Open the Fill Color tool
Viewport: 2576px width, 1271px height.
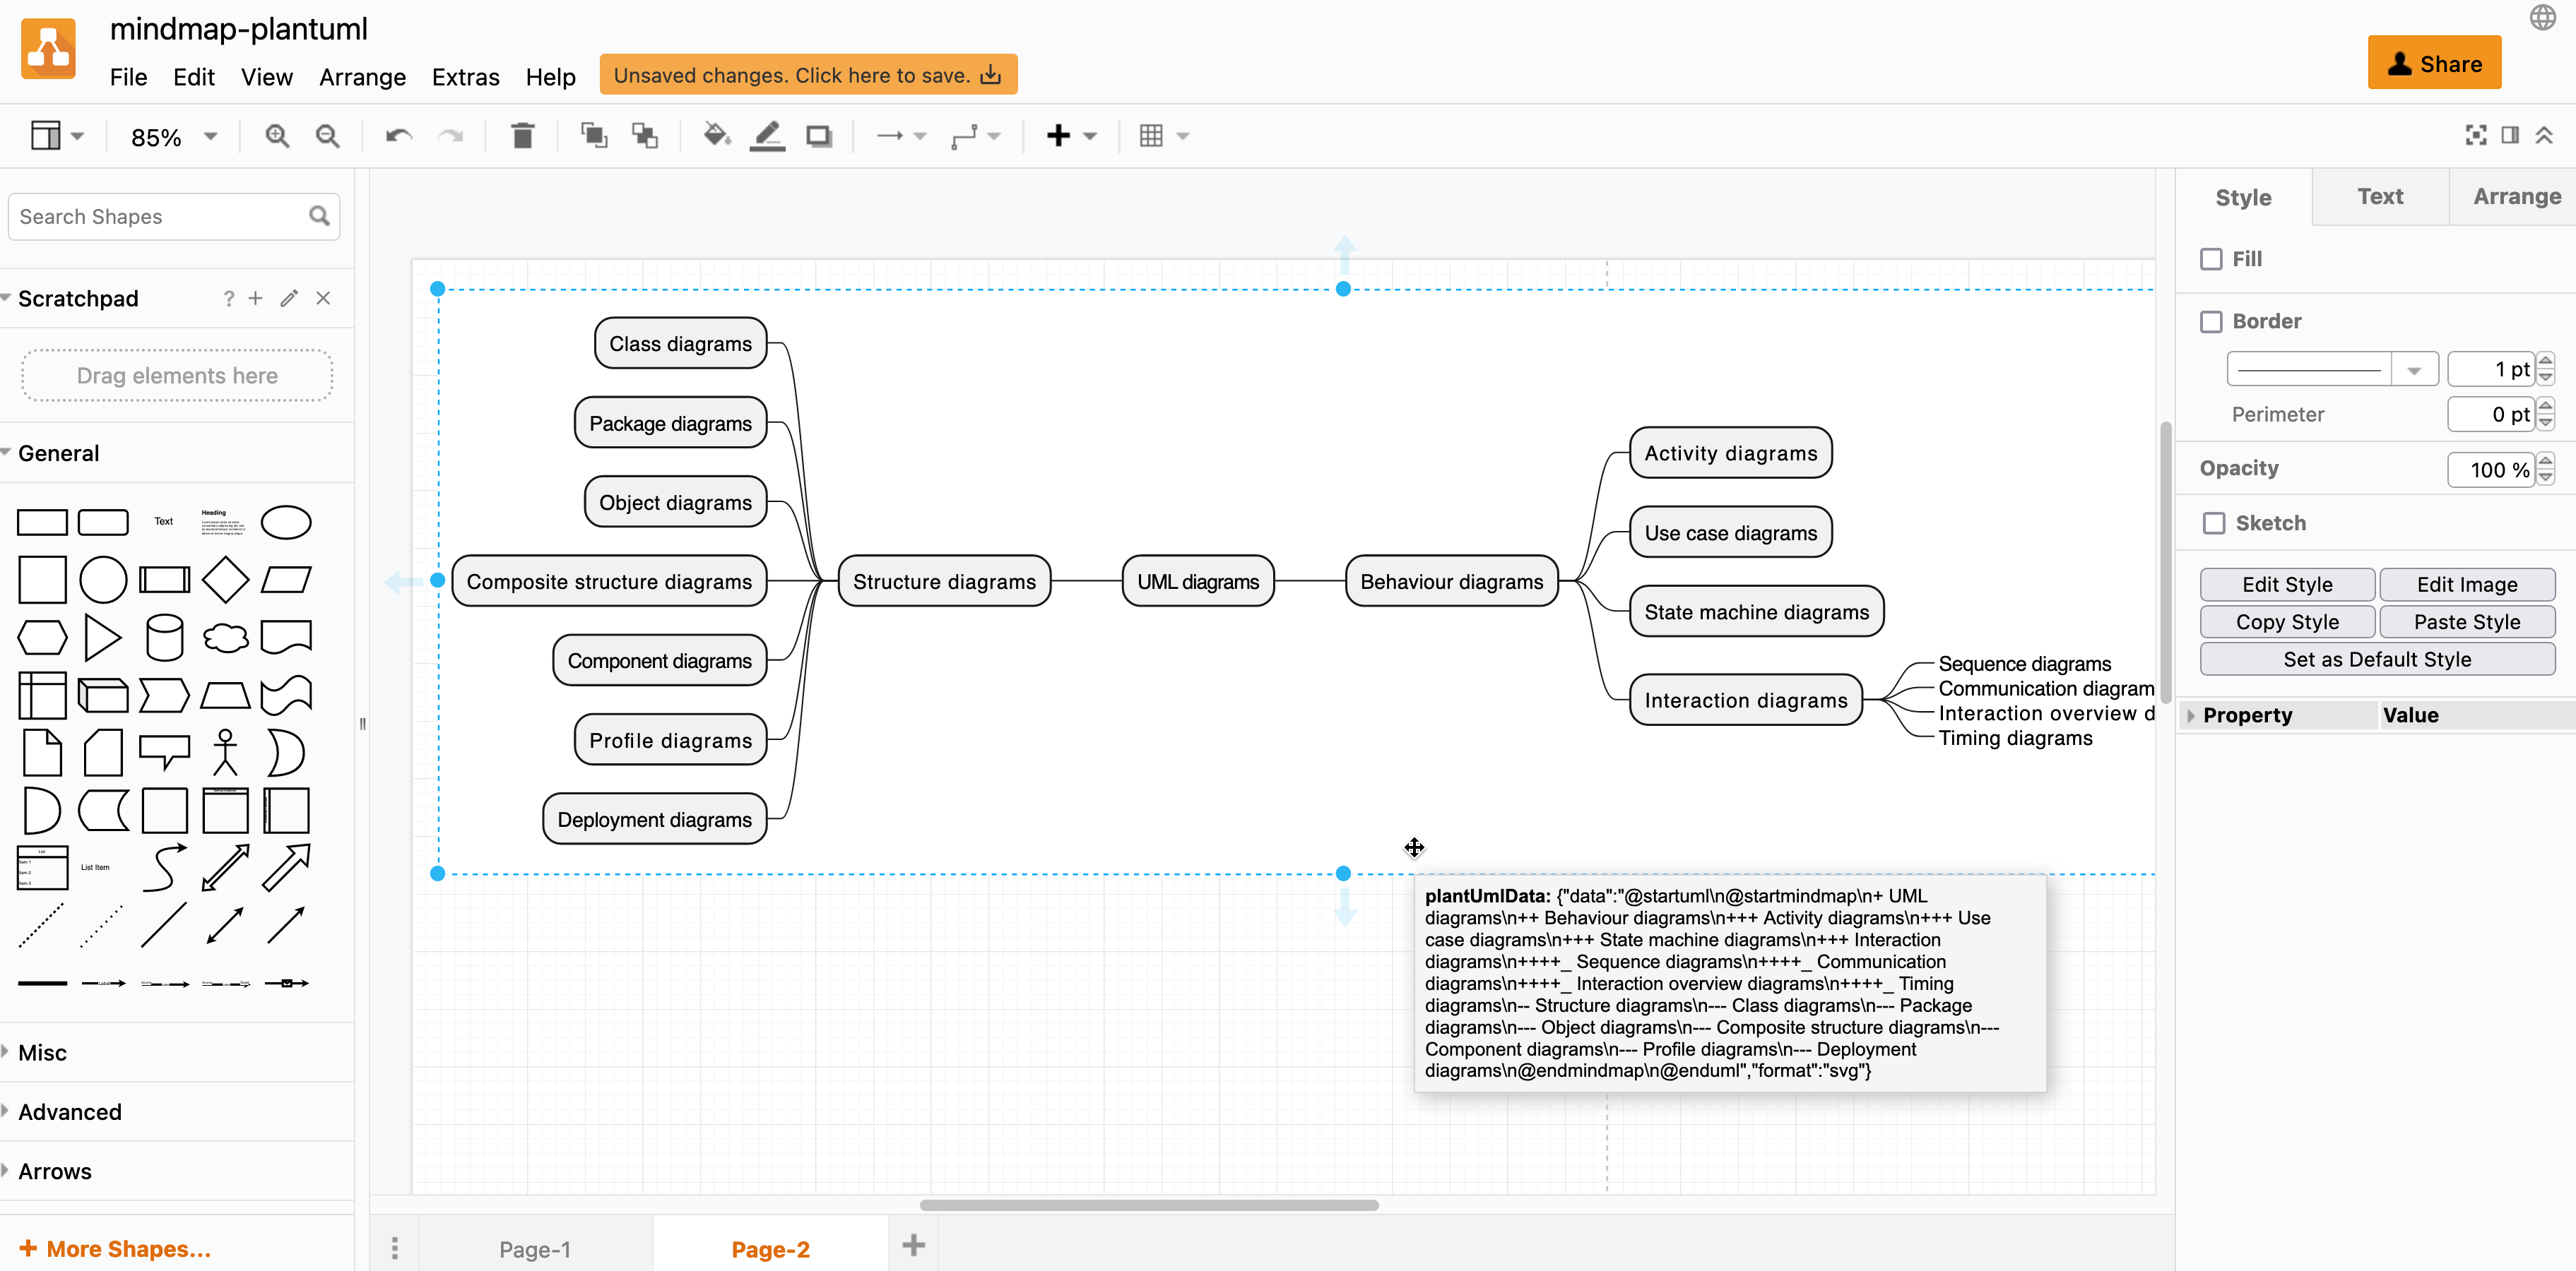716,135
